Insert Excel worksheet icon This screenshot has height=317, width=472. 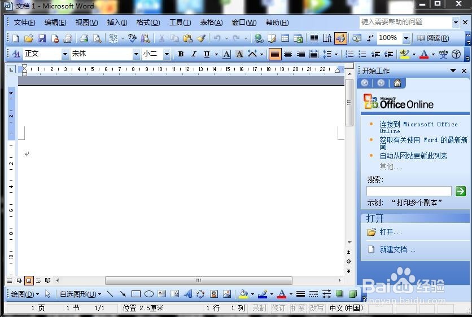(x=298, y=38)
